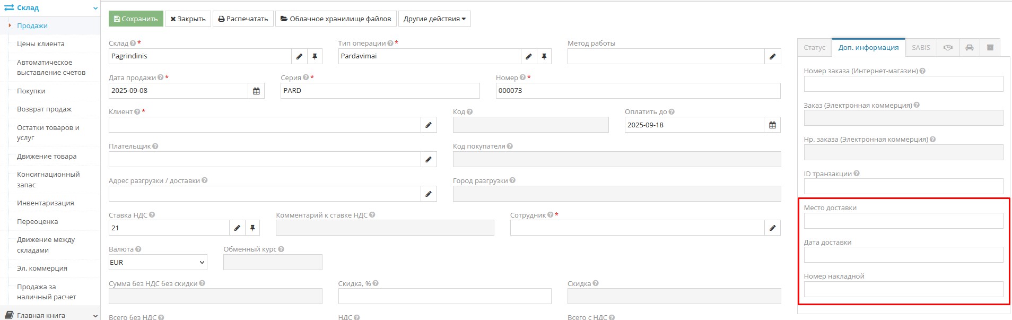Open calendar for Дата продажи
The width and height of the screenshot is (1012, 320).
pyautogui.click(x=256, y=91)
